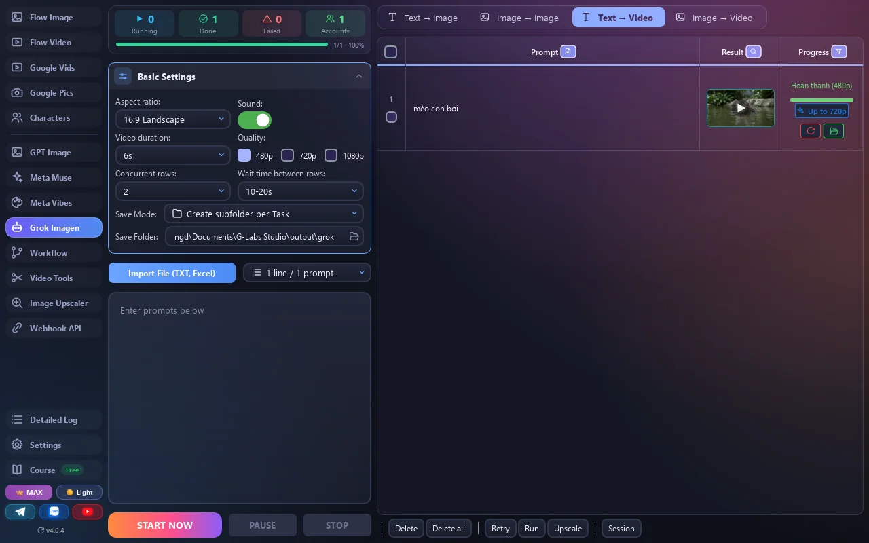The width and height of the screenshot is (869, 543).
Task: Open the '1 line / 1 prompt' dropdown
Action: tap(308, 273)
